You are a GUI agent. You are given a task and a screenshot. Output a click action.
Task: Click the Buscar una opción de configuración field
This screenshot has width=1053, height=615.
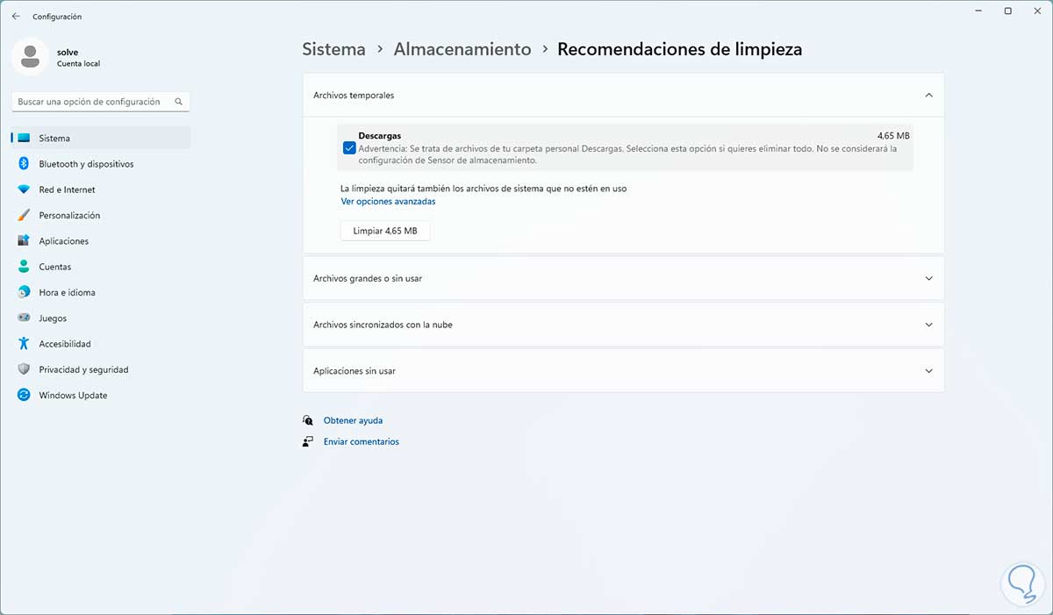pyautogui.click(x=101, y=102)
